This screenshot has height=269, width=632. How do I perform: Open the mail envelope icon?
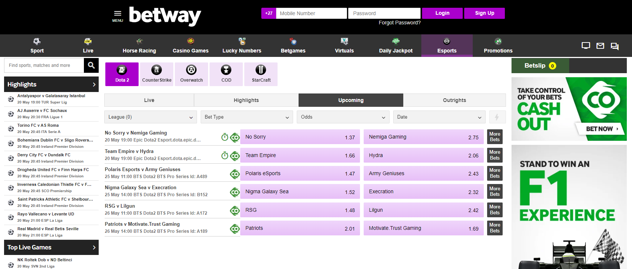600,46
